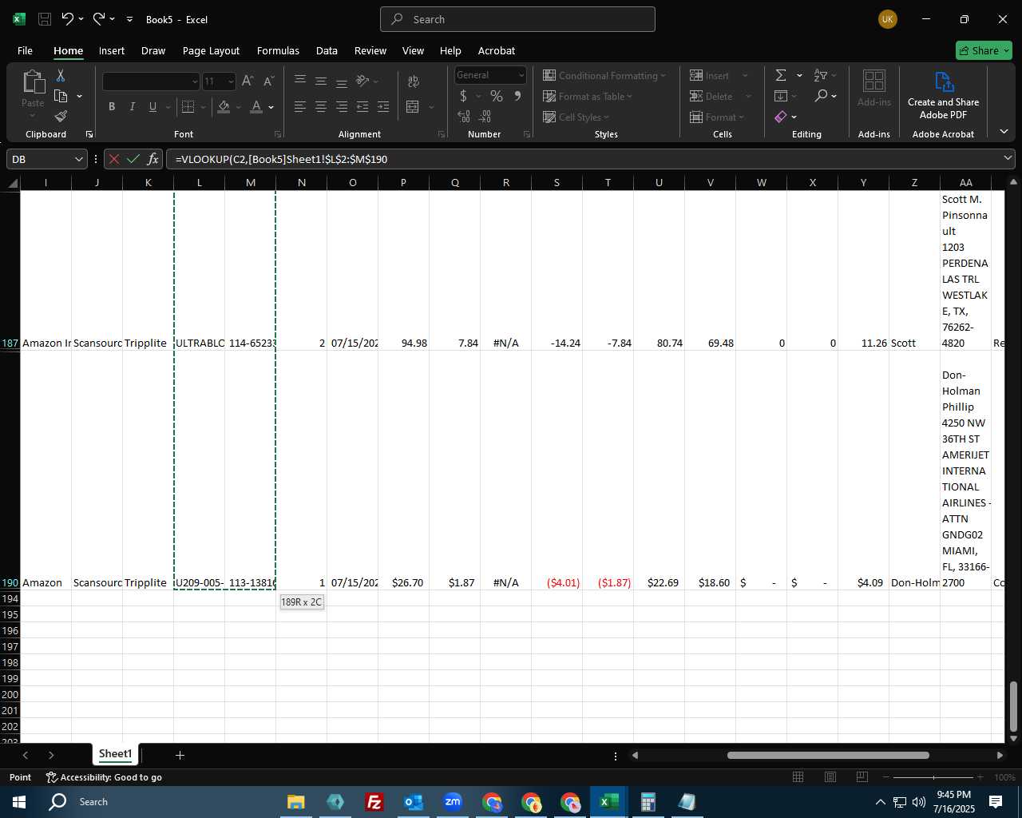Click the search box in title bar

click(517, 19)
